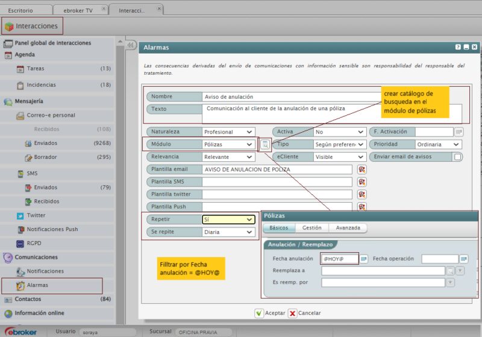Click the Aceptar button

tap(270, 313)
